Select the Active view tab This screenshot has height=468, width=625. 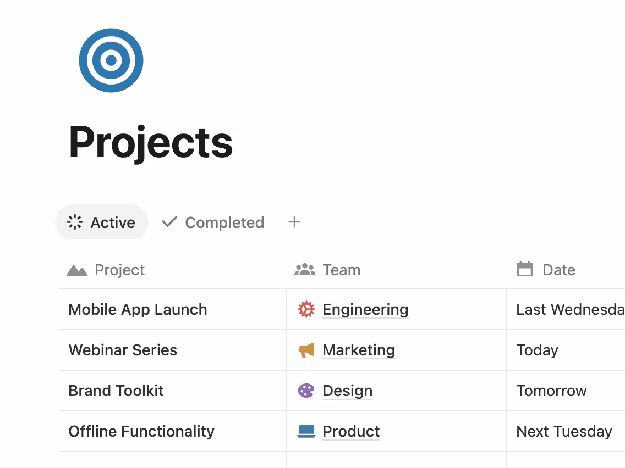tap(101, 222)
